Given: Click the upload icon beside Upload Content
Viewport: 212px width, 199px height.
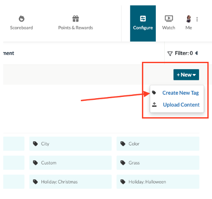Looking at the screenshot, I should [154, 105].
